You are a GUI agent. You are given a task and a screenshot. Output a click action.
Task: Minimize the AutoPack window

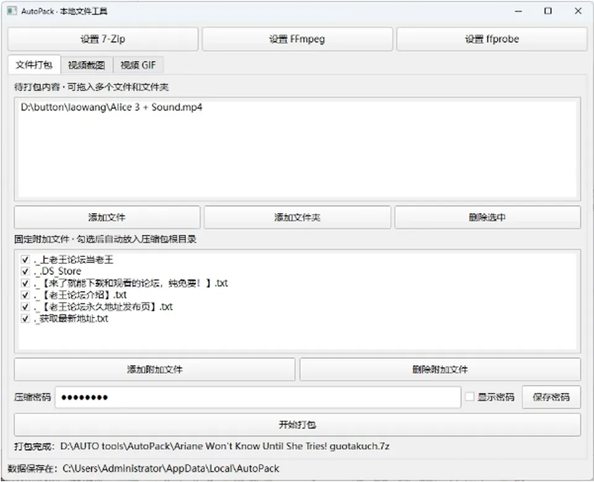click(519, 11)
